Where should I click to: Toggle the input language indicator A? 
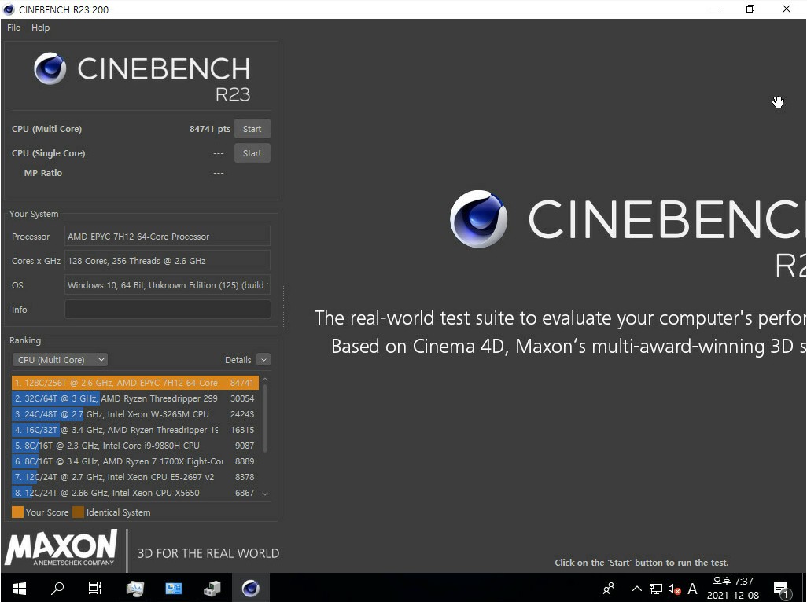692,589
